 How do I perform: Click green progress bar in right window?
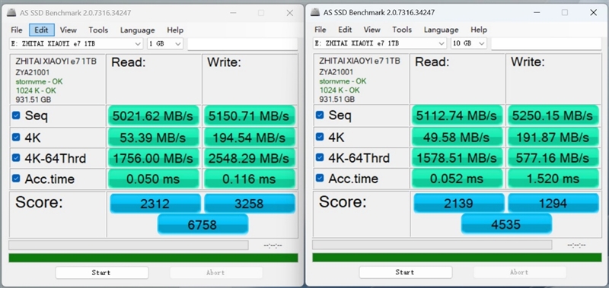point(458,258)
